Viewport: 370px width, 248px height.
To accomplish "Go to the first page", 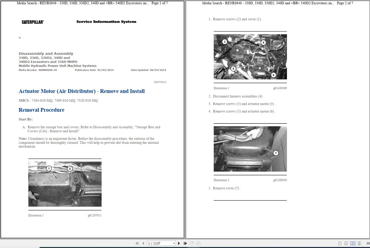I will (137, 243).
